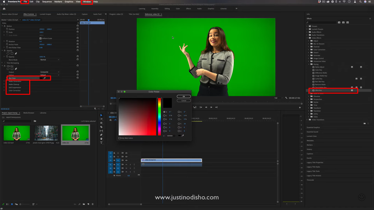Select the Y radio button in Color Picker
This screenshot has height=210, width=374.
[x=179, y=124]
